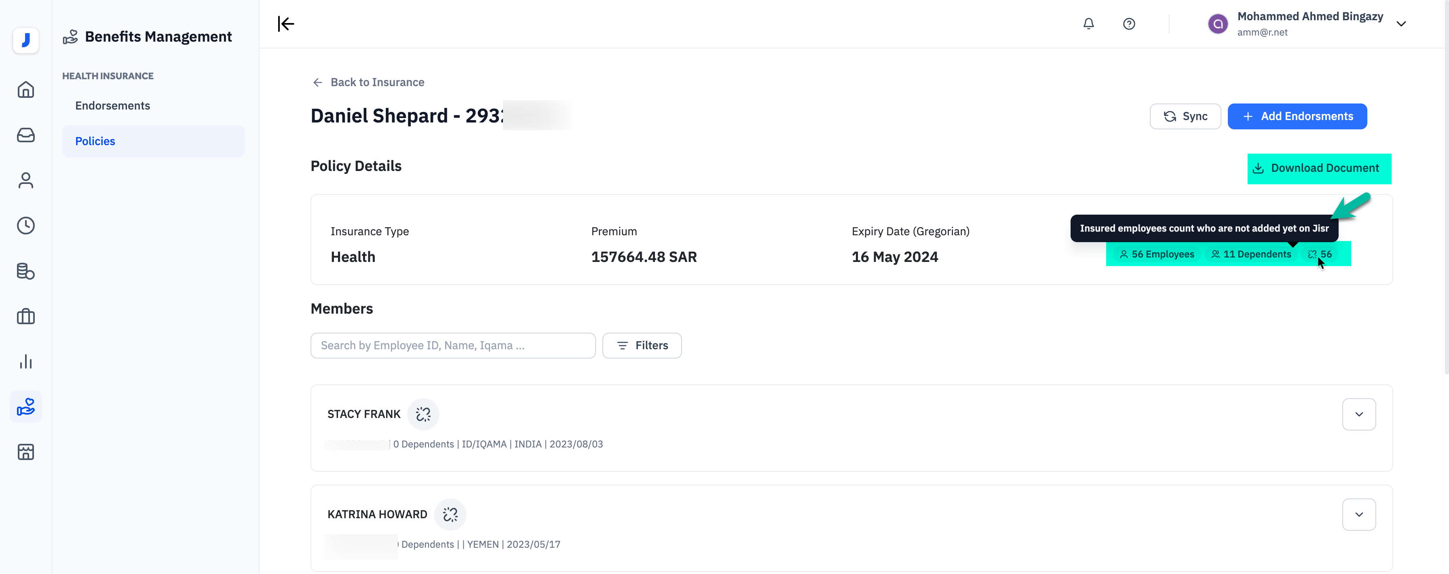Click the notifications bell icon
1449x574 pixels.
(1088, 23)
